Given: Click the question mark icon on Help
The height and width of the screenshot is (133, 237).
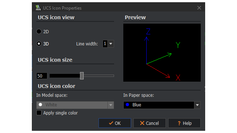Looking at the screenshot, I should (x=179, y=123).
